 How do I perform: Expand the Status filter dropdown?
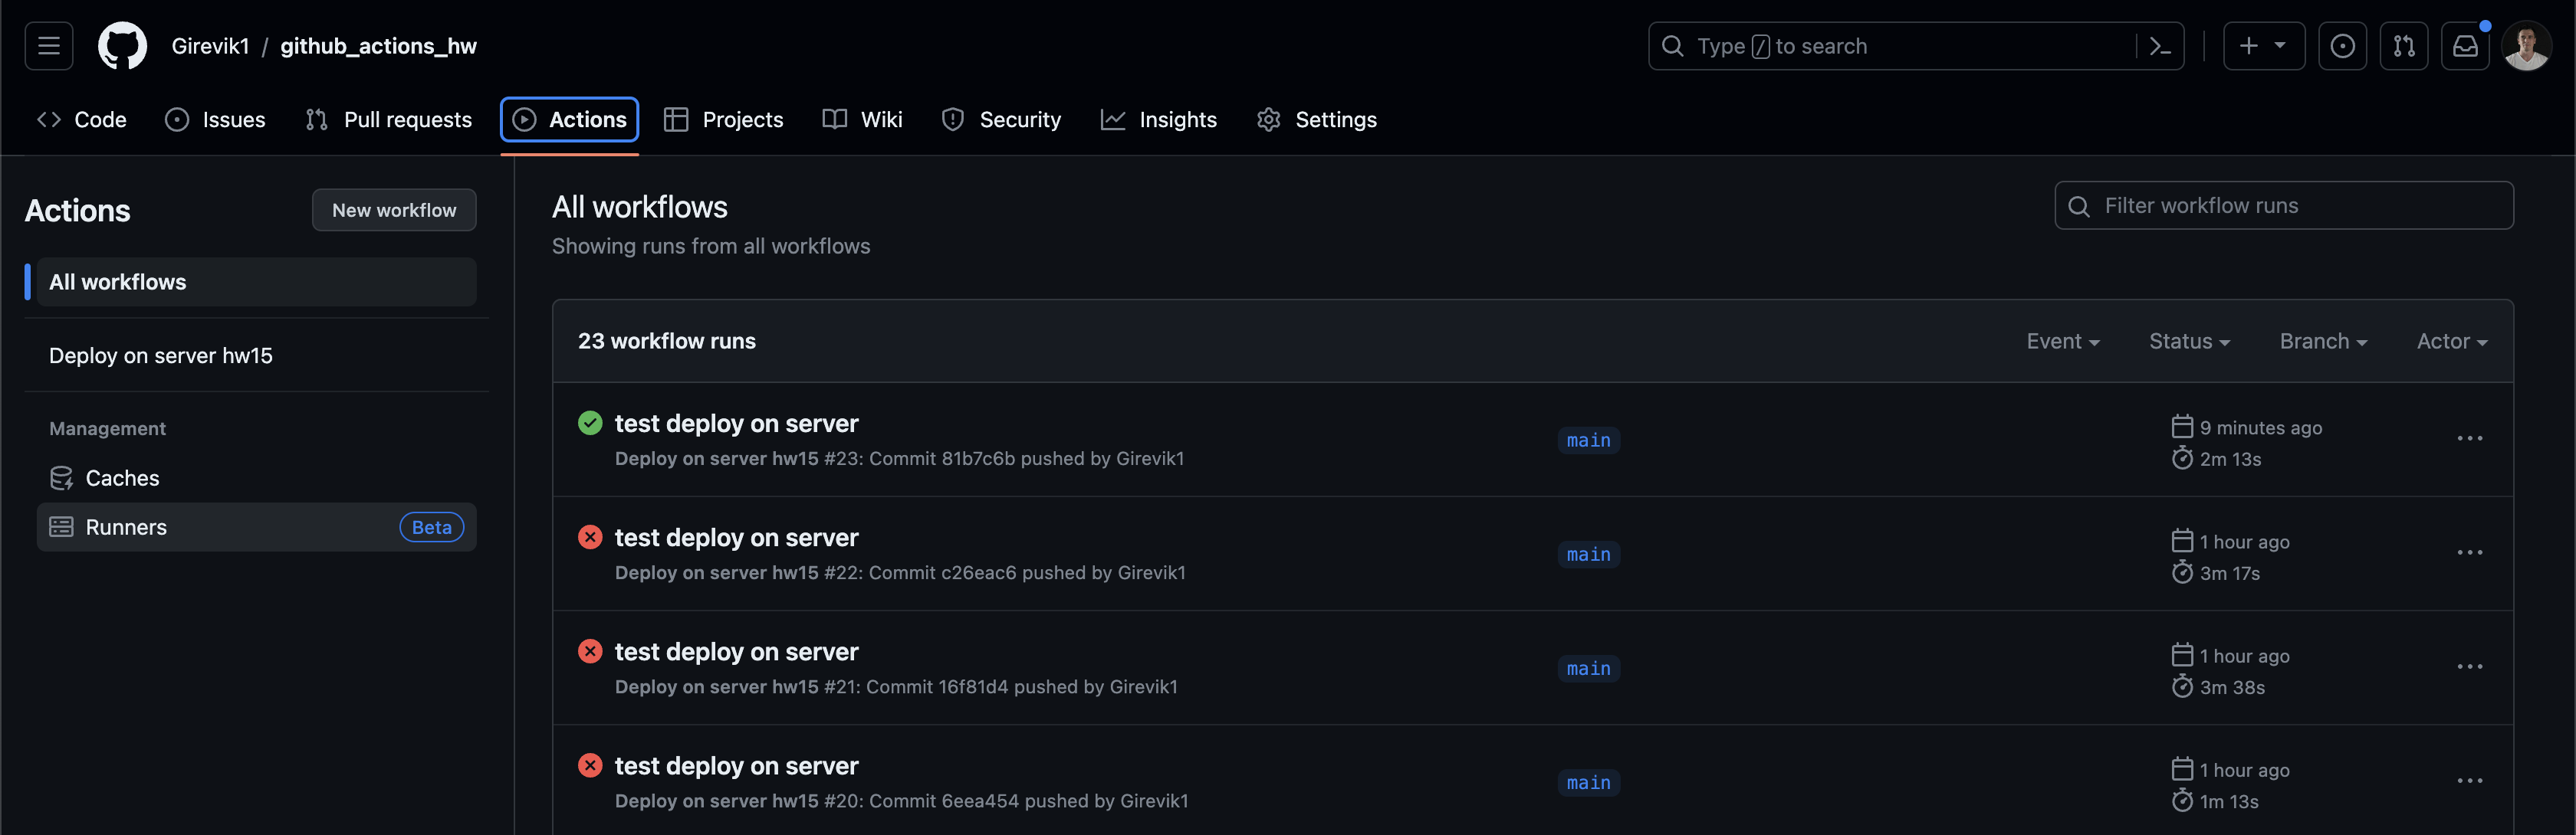click(2192, 341)
